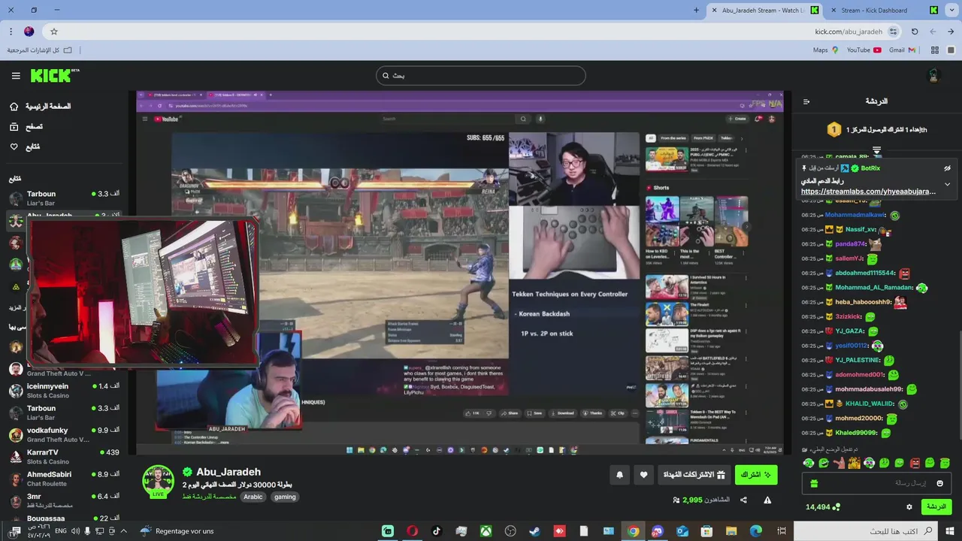Open Xbox app from Windows taskbar

coord(486,531)
